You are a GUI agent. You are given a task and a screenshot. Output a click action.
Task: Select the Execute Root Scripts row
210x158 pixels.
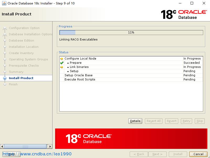(x=131, y=79)
